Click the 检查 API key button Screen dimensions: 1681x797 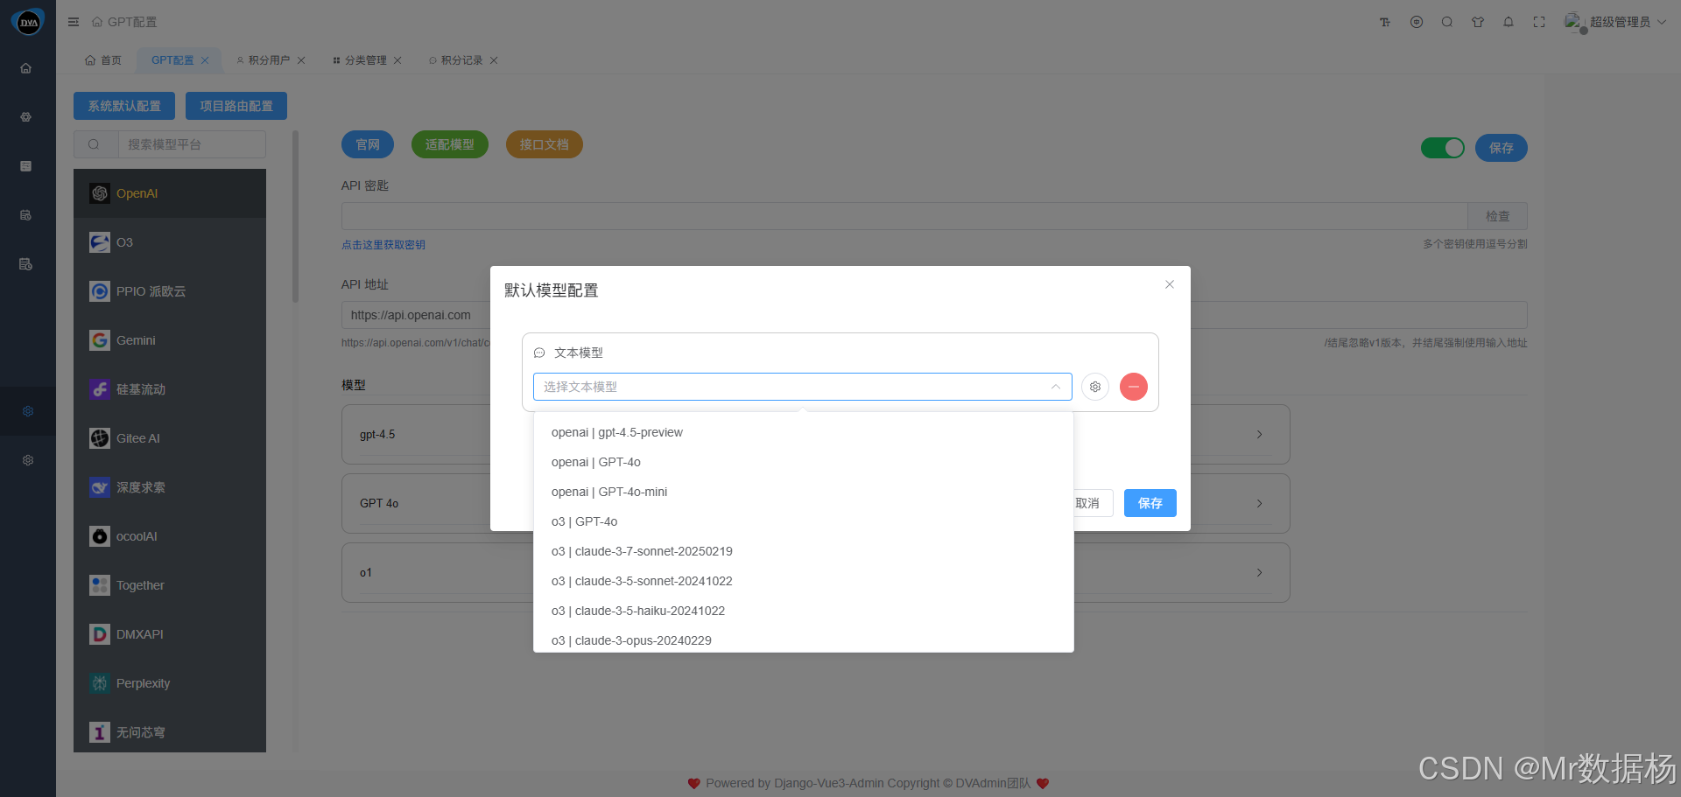(1498, 216)
